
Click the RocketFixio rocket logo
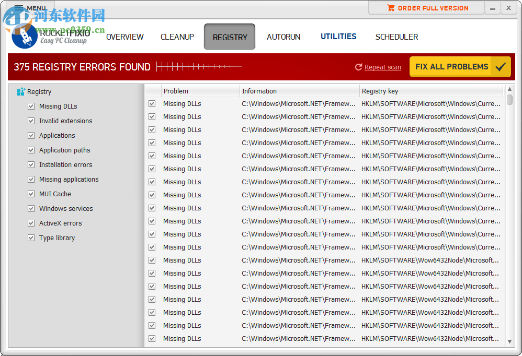tap(24, 36)
